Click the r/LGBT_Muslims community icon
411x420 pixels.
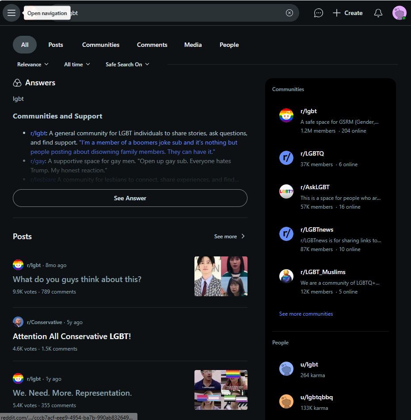[286, 276]
